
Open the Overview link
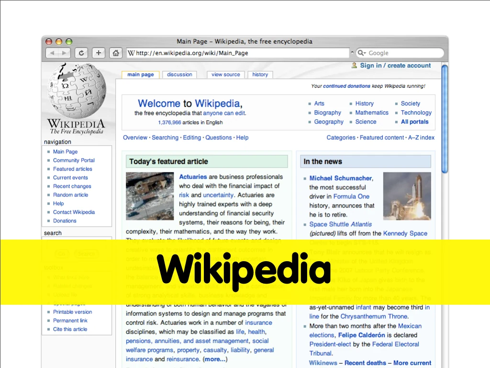point(135,138)
